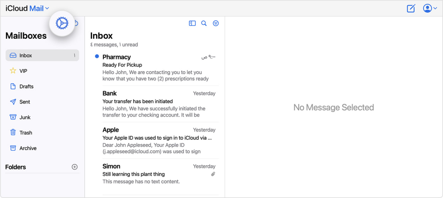Image resolution: width=443 pixels, height=198 pixels.
Task: Toggle the sidebar layout icon
Action: click(192, 23)
